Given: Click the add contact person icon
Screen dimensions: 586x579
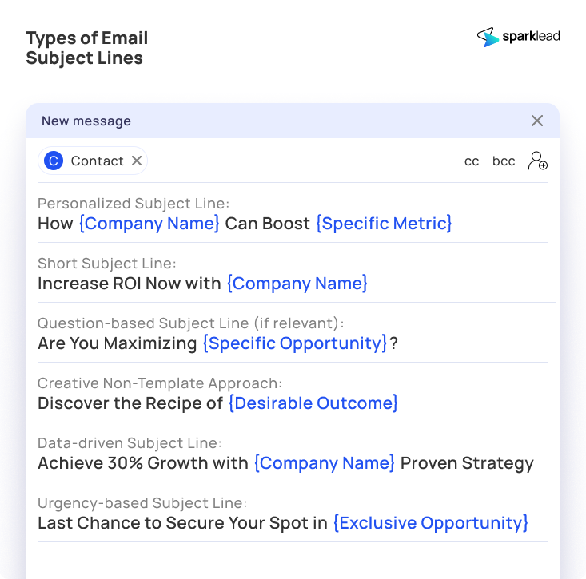Looking at the screenshot, I should 538,161.
